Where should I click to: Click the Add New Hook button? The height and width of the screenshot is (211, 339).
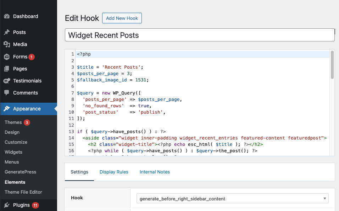(122, 18)
